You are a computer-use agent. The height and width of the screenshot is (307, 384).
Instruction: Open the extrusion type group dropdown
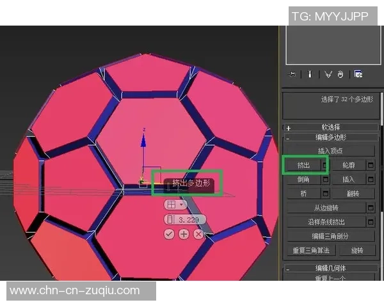(175, 205)
